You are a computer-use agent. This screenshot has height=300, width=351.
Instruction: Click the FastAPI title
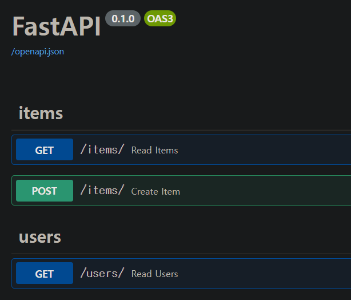pos(57,26)
